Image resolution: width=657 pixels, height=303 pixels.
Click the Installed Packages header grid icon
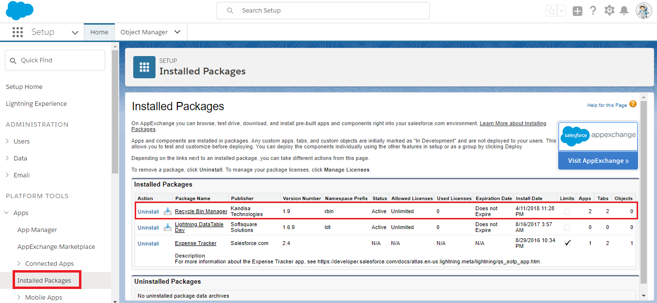[x=144, y=67]
